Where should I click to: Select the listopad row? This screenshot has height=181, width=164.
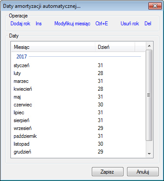coord(78,144)
